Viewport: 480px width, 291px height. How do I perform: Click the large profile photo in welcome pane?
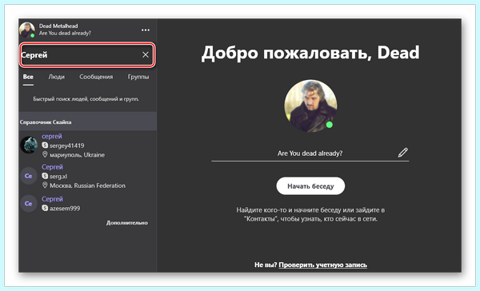click(310, 106)
